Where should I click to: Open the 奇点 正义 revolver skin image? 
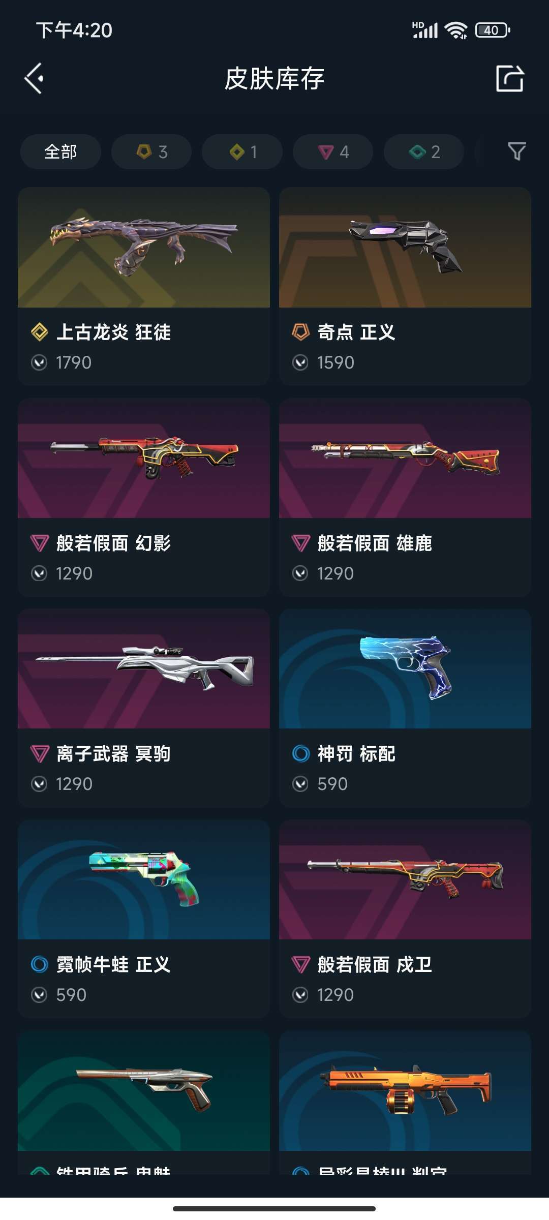point(405,247)
